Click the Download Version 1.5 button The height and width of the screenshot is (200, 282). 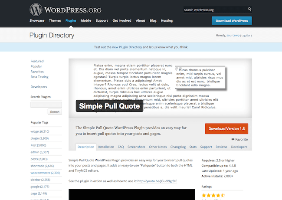click(226, 128)
